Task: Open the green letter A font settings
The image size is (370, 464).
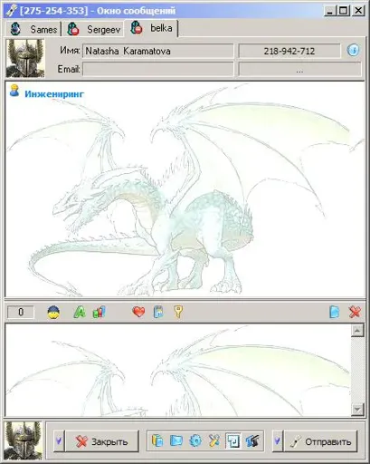Action: tap(80, 312)
